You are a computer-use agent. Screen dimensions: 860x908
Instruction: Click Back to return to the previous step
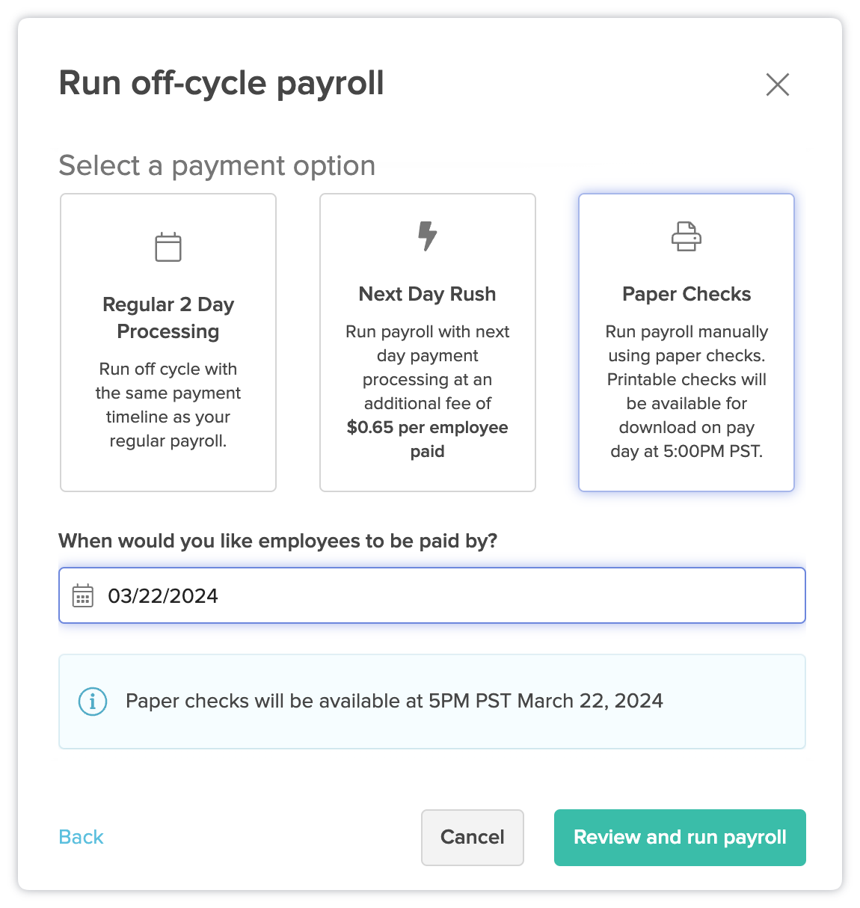tap(81, 837)
